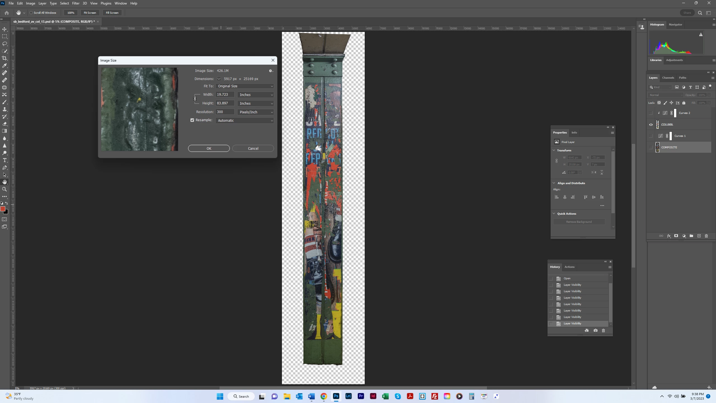The width and height of the screenshot is (716, 403).
Task: Open the Resample method dropdown
Action: 245,121
